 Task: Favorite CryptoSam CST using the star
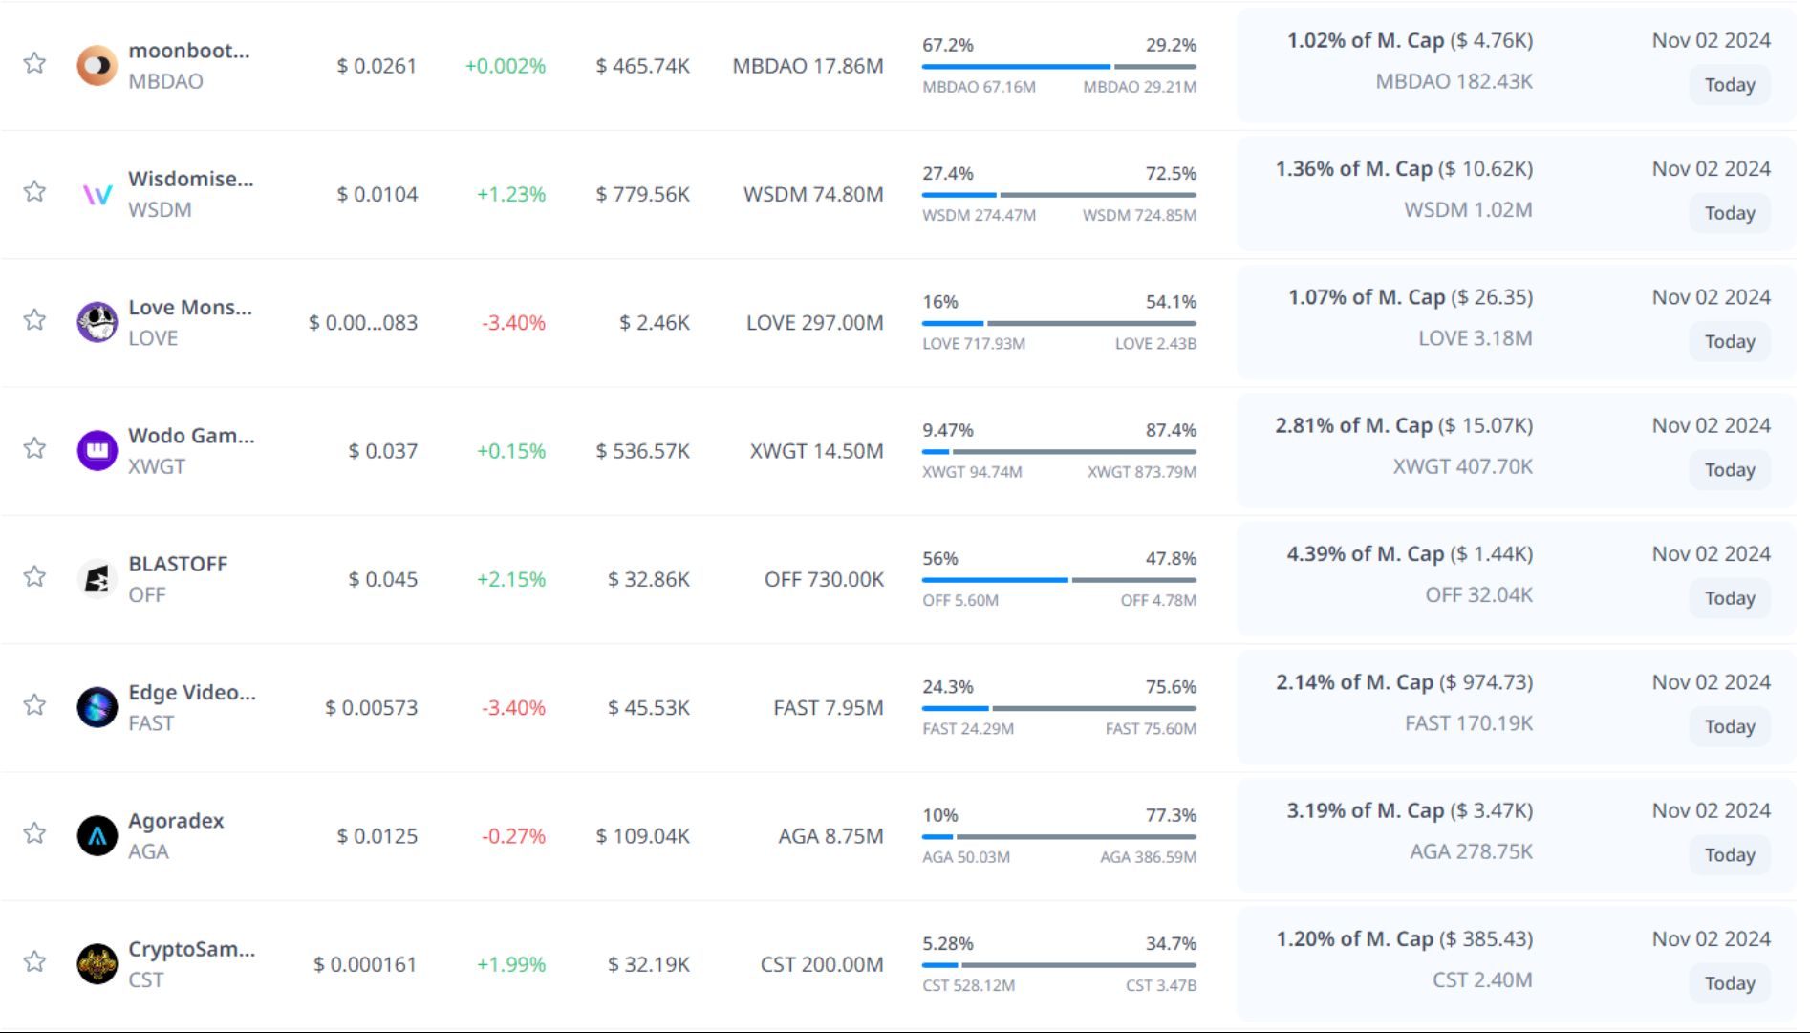(x=35, y=961)
